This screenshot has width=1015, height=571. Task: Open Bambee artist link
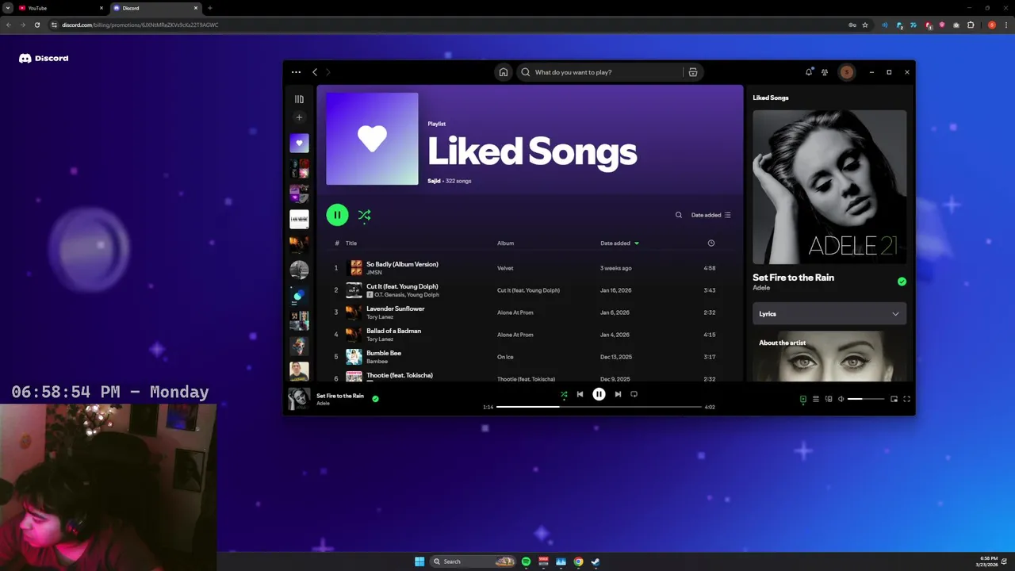coord(377,362)
